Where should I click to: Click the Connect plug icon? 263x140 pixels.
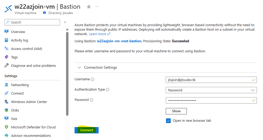tap(7, 93)
